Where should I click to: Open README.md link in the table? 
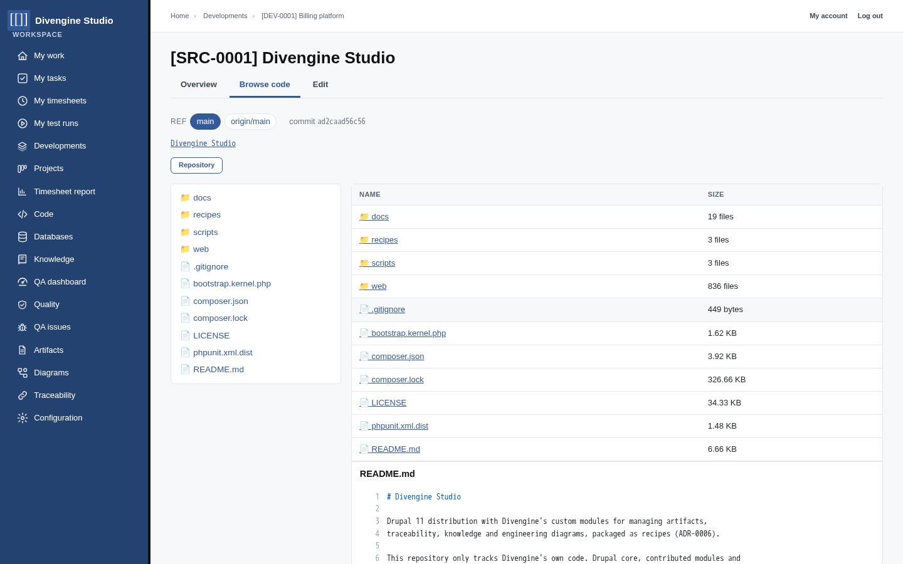(x=389, y=449)
